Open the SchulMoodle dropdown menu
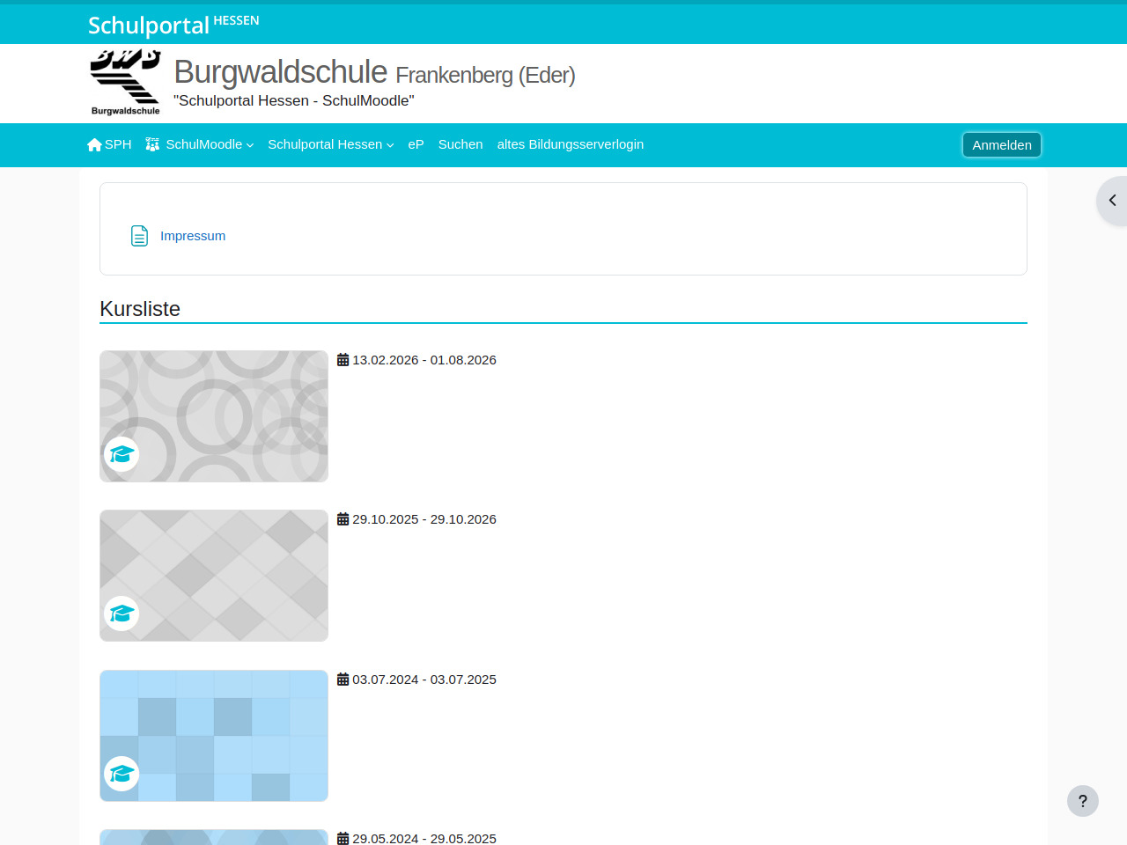1127x845 pixels. (x=209, y=144)
